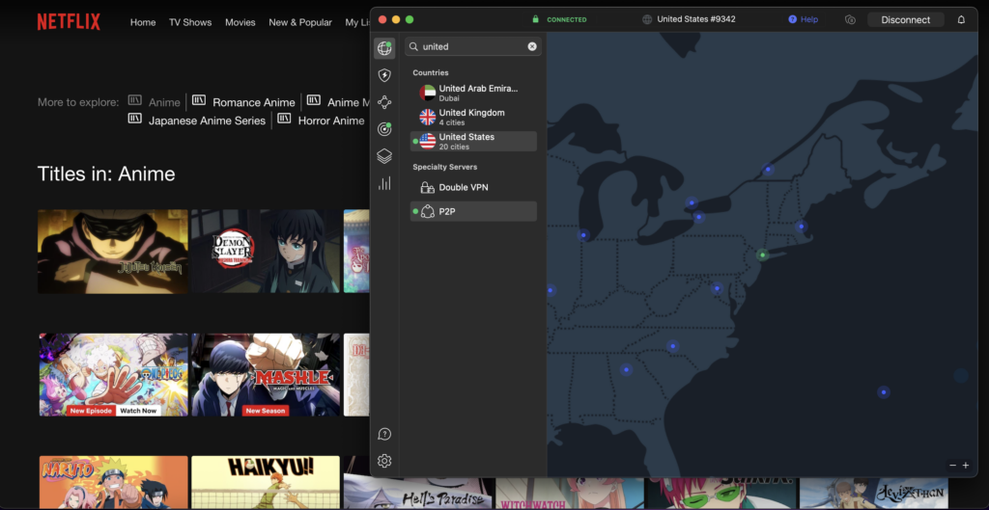Open the Anime explore link

tap(164, 102)
